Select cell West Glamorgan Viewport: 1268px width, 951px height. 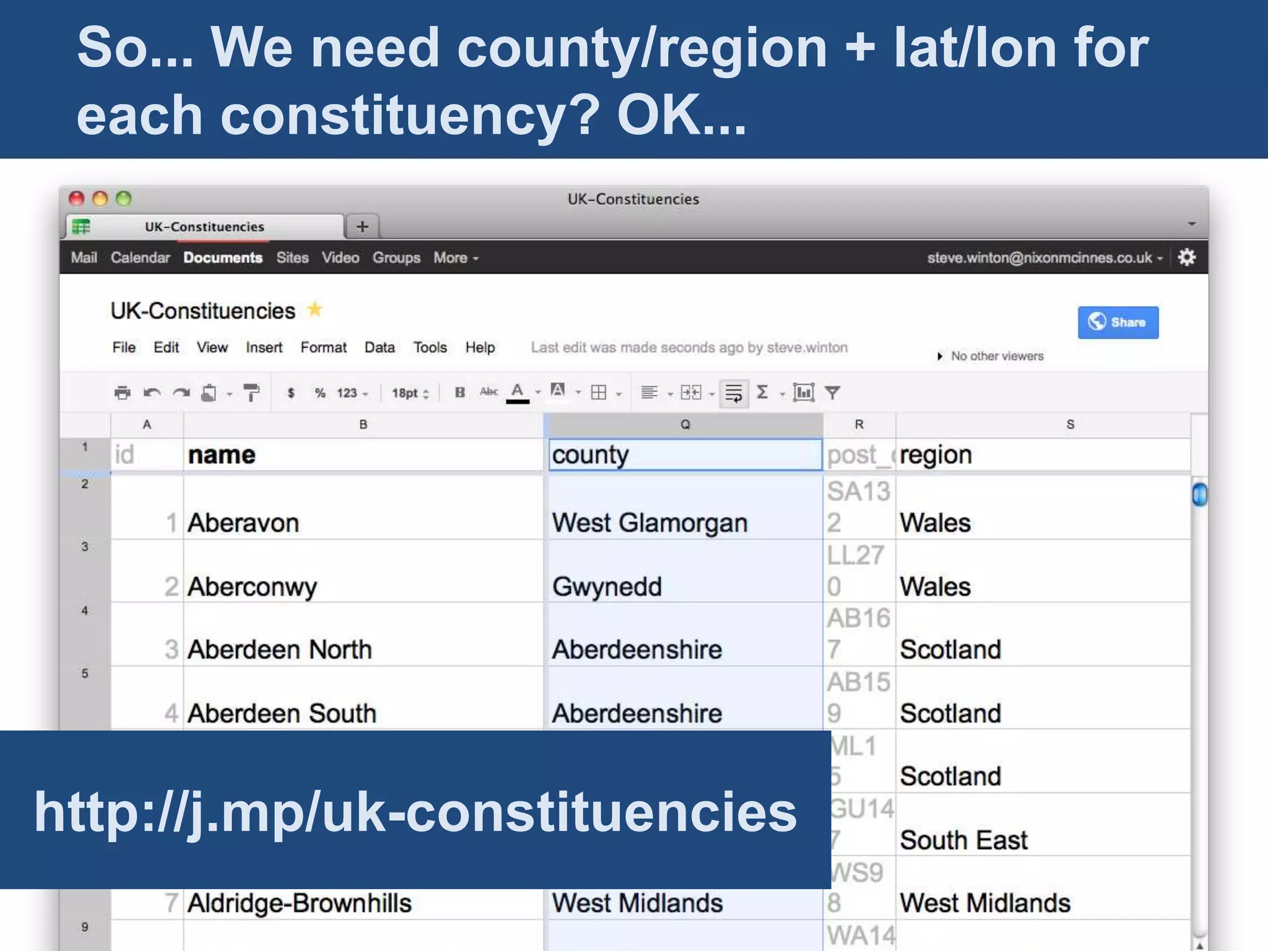click(684, 507)
